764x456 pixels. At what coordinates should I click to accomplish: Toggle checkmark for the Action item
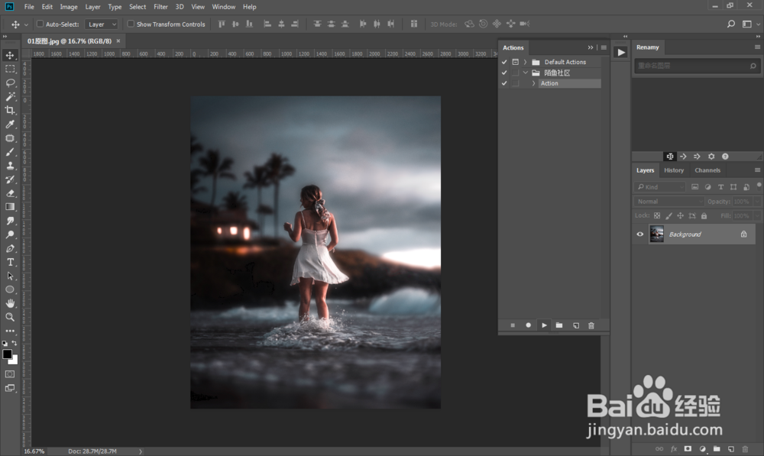point(504,83)
